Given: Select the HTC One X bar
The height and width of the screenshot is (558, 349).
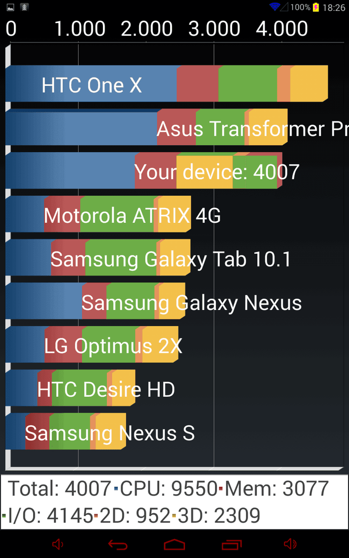Looking at the screenshot, I should tap(166, 84).
